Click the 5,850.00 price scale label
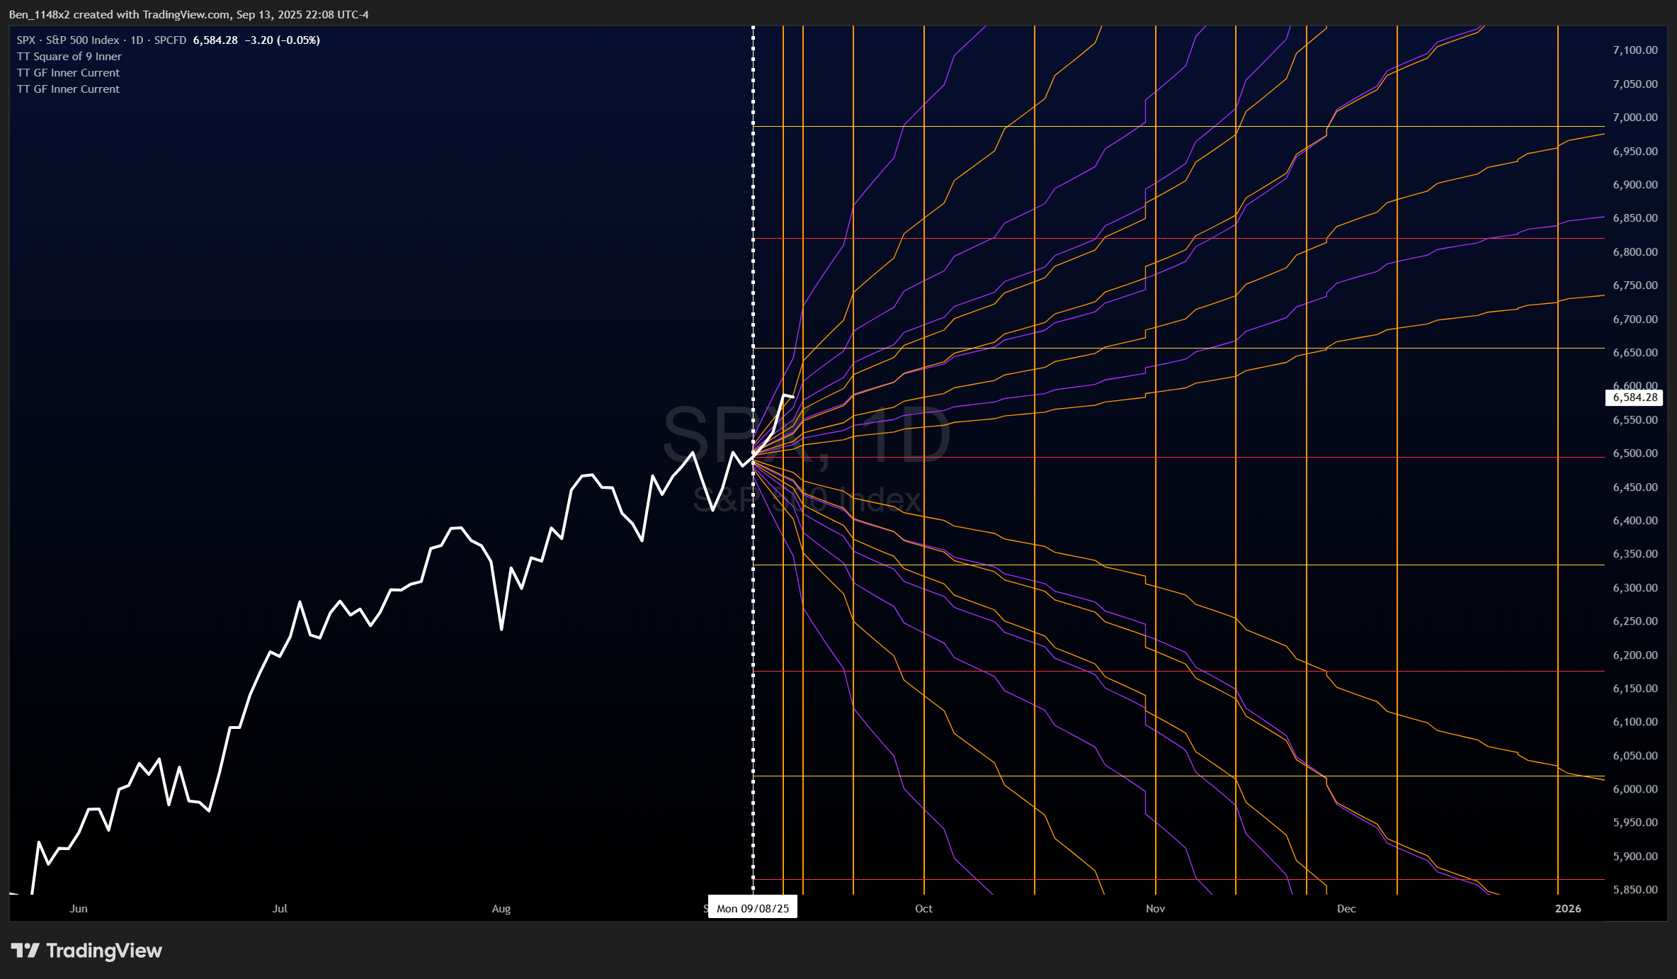 tap(1635, 890)
